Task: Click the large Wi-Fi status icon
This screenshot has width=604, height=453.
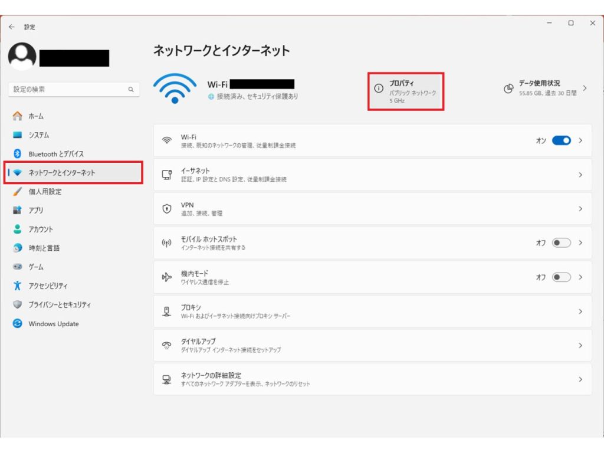Action: (x=174, y=88)
